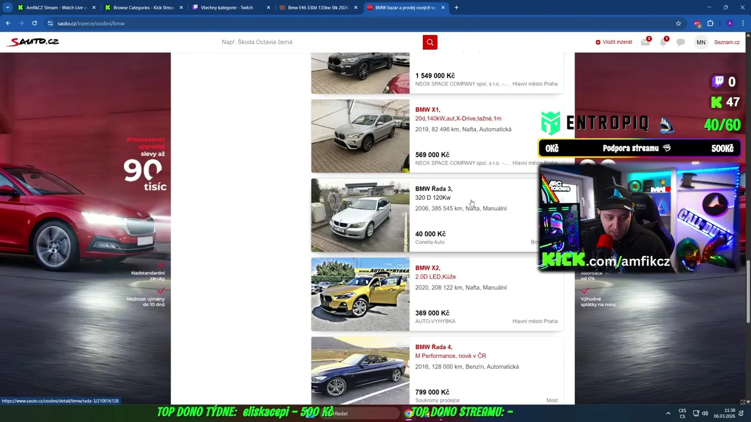
Task: Open the BMW Řada 4 listing title
Action: click(x=434, y=347)
